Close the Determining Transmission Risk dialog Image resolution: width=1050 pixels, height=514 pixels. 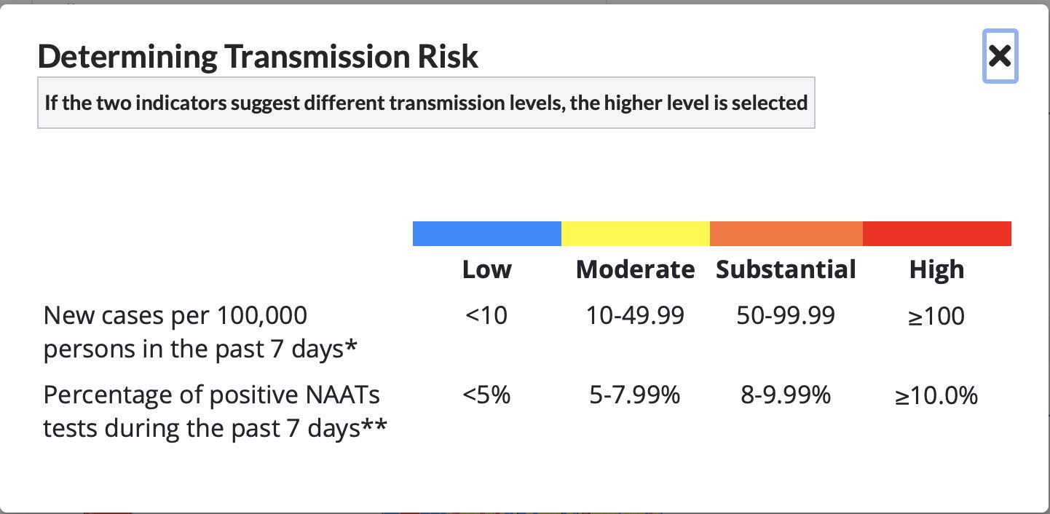pos(1000,55)
